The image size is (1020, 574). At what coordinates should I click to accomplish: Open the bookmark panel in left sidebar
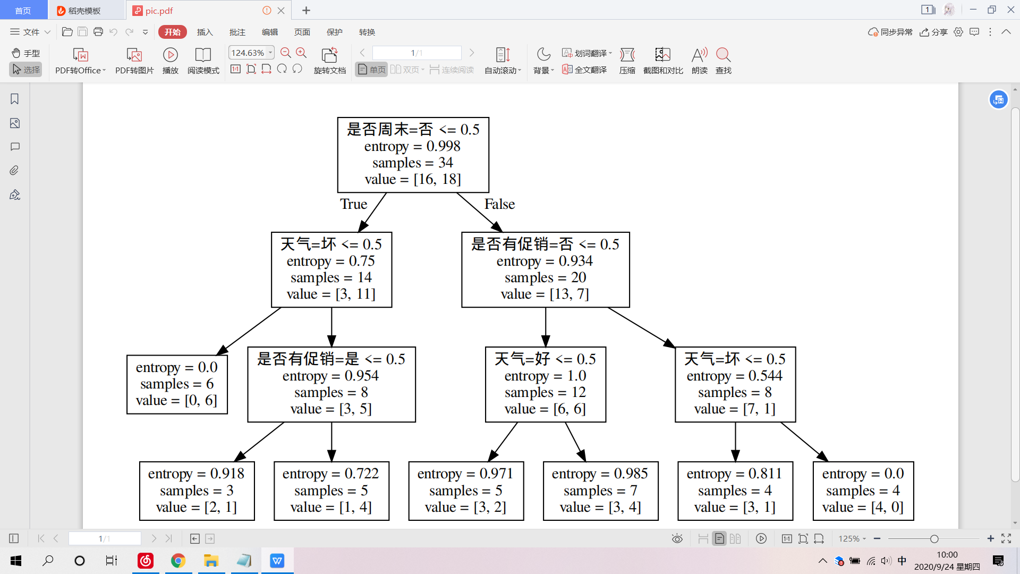[x=15, y=99]
